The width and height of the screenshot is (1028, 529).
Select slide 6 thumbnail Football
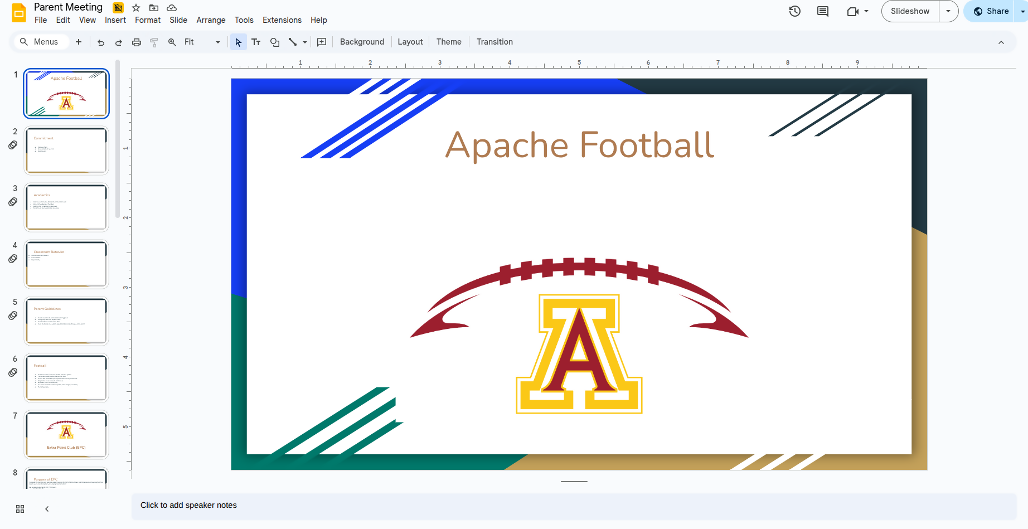pyautogui.click(x=66, y=378)
